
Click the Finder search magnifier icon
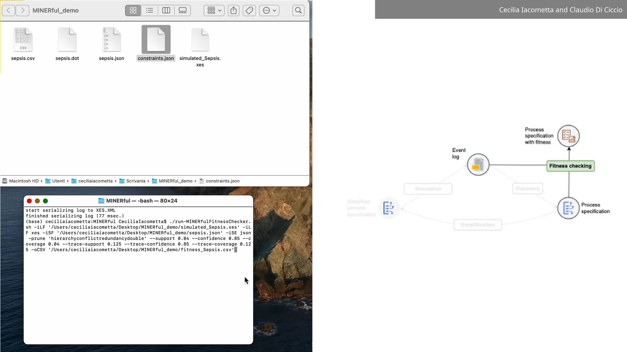pos(298,10)
